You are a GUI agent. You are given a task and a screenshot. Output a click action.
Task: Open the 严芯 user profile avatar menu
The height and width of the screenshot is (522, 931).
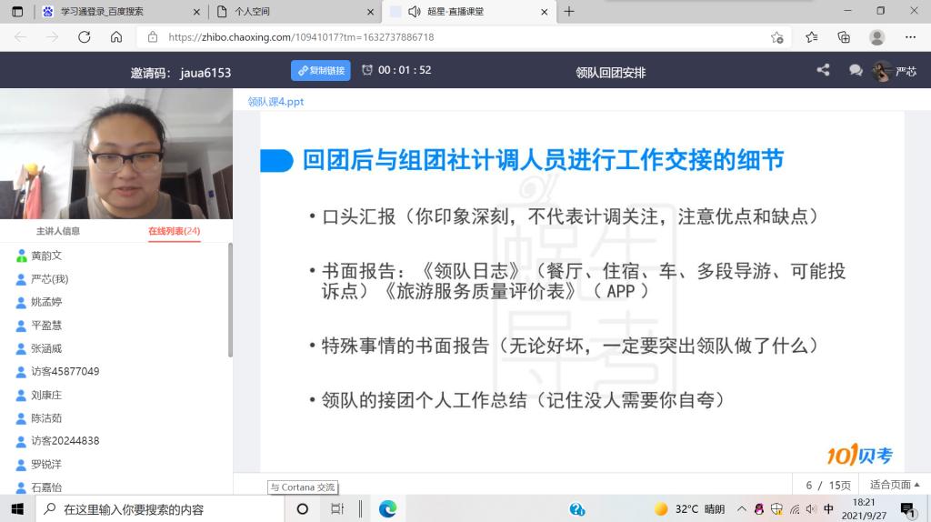click(x=882, y=71)
